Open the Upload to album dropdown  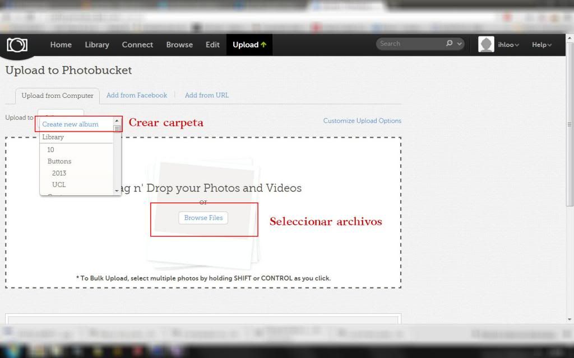point(61,113)
